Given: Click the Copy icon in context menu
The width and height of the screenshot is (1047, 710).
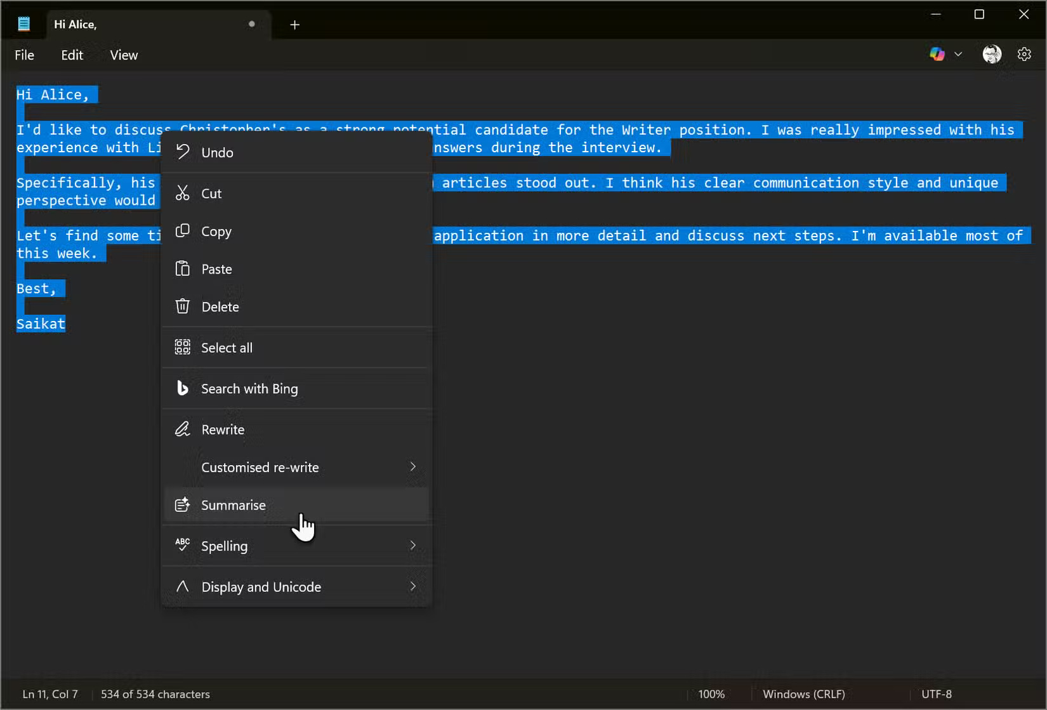Looking at the screenshot, I should coord(183,231).
